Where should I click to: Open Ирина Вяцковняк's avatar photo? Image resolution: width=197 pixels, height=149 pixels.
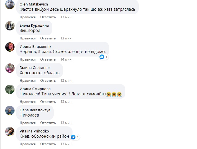(x=10, y=47)
